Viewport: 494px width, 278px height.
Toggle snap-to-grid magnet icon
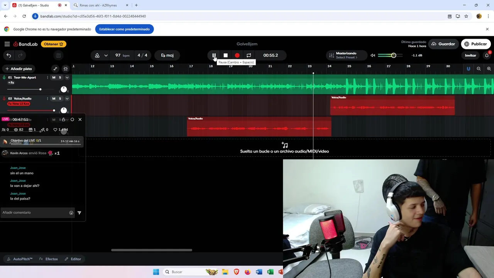point(468,69)
